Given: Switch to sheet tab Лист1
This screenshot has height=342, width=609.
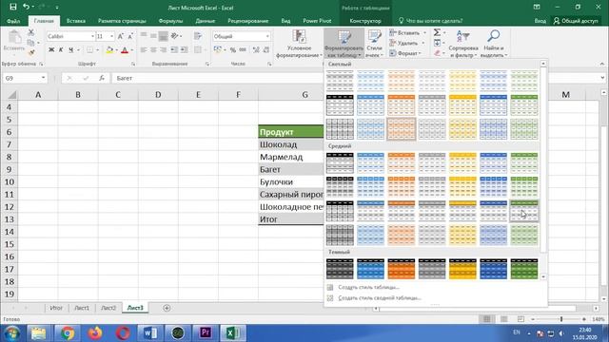Looking at the screenshot, I should click(x=82, y=308).
